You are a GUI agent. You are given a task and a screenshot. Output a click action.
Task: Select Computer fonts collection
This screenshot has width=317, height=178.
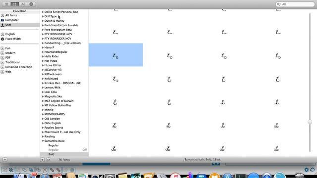coord(12,20)
